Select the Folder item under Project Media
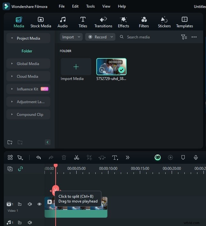This screenshot has height=226, width=206. (27, 51)
